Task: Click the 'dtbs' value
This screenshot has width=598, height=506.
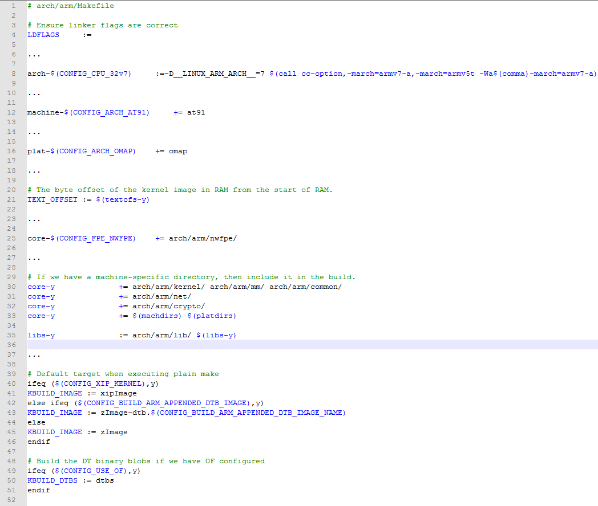Action: point(105,480)
